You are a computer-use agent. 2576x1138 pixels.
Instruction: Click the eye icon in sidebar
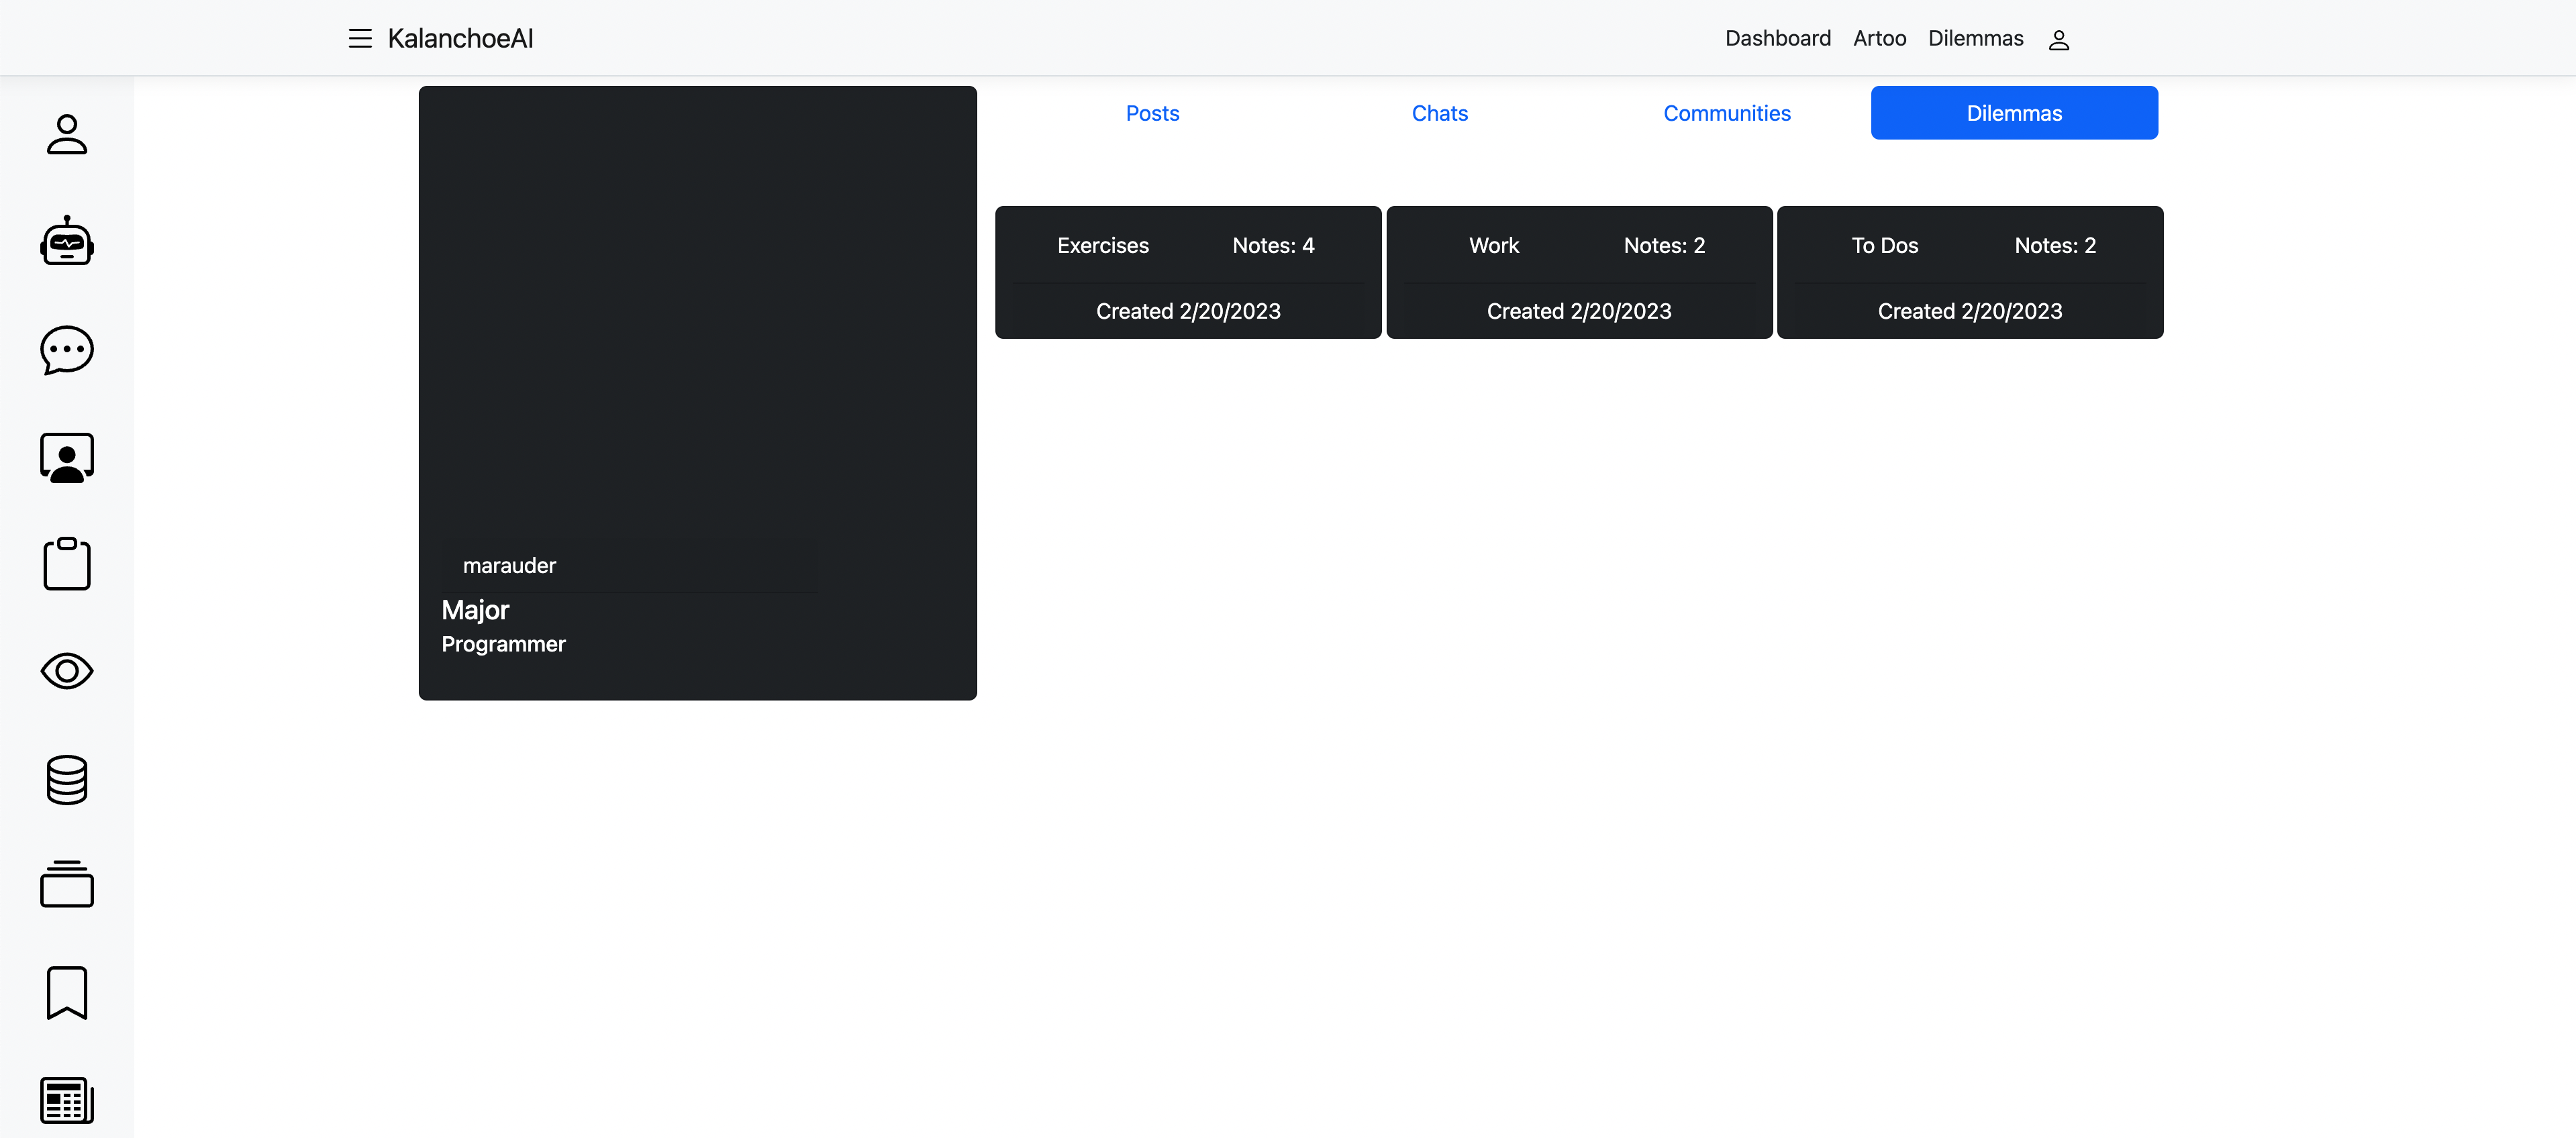coord(67,671)
